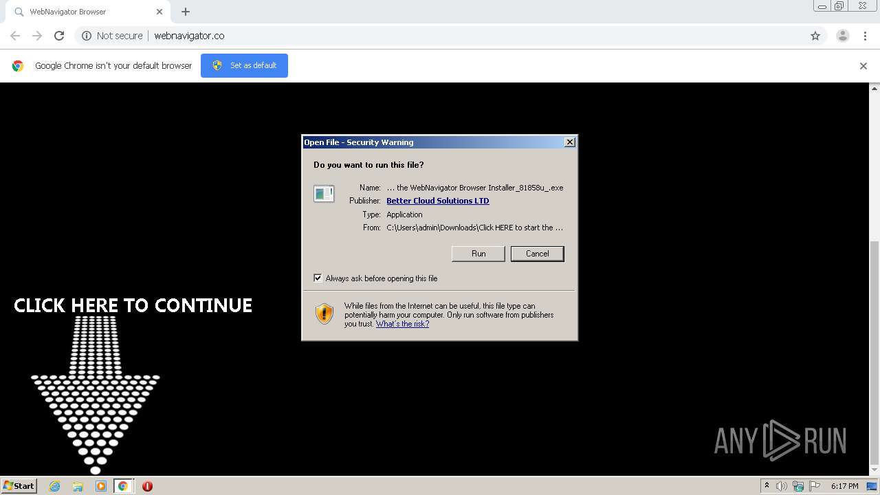Open the Windows Start menu

point(19,486)
